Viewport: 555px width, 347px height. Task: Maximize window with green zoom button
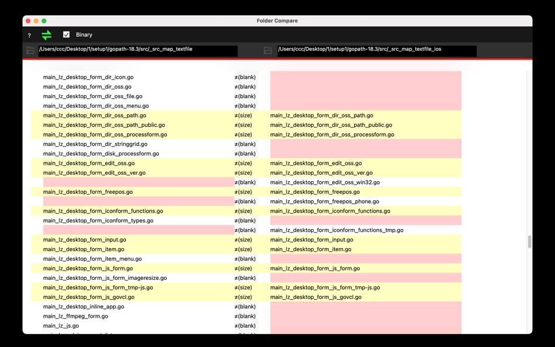(44, 21)
